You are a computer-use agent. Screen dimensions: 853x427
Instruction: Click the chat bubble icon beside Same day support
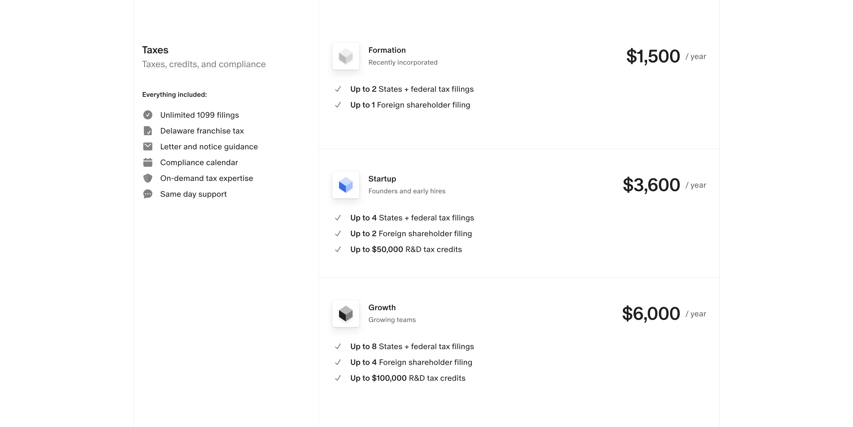148,194
